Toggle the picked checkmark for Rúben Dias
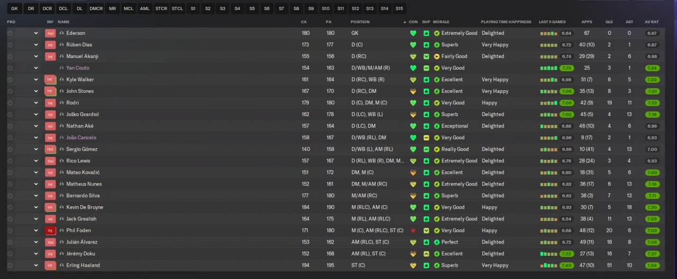This screenshot has width=677, height=279. point(10,45)
